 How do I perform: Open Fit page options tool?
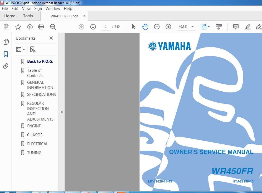(x=204, y=27)
